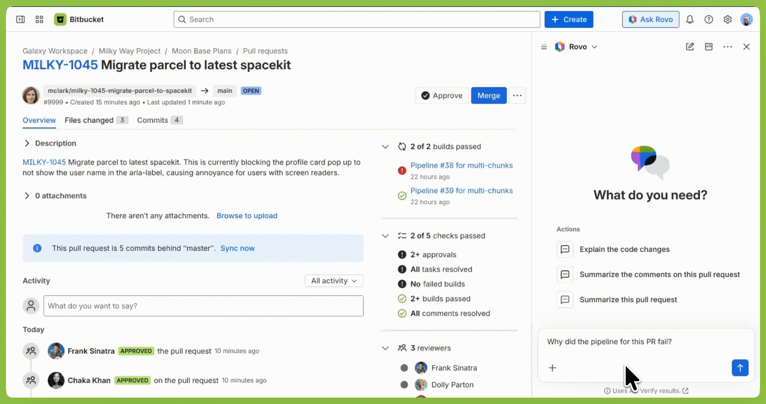766x404 pixels.
Task: Open Pipeline #38 for multi-chunks
Action: 461,165
